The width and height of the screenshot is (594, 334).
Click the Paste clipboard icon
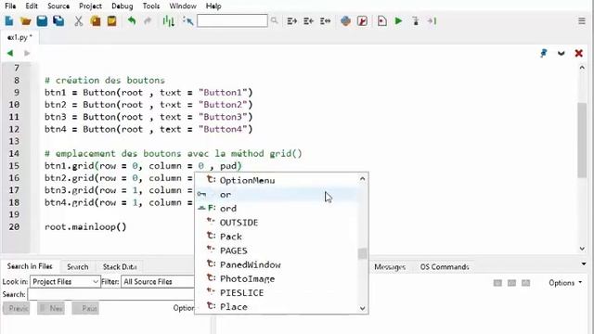[x=111, y=20]
